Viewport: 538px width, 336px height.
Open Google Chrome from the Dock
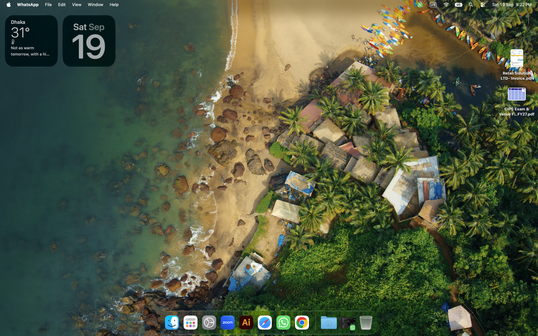point(302,323)
